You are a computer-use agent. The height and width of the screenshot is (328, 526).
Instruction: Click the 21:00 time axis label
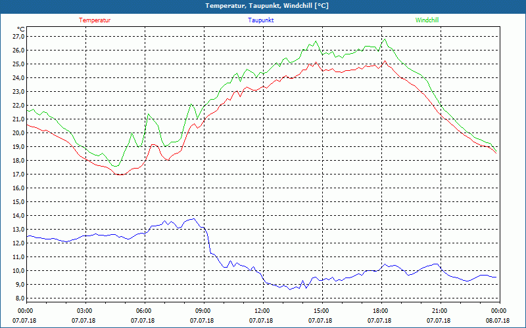click(441, 311)
